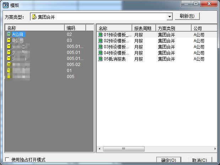This screenshot has width=220, height=165.
Task: Click the app icon in title bar
Action: tap(5, 5)
